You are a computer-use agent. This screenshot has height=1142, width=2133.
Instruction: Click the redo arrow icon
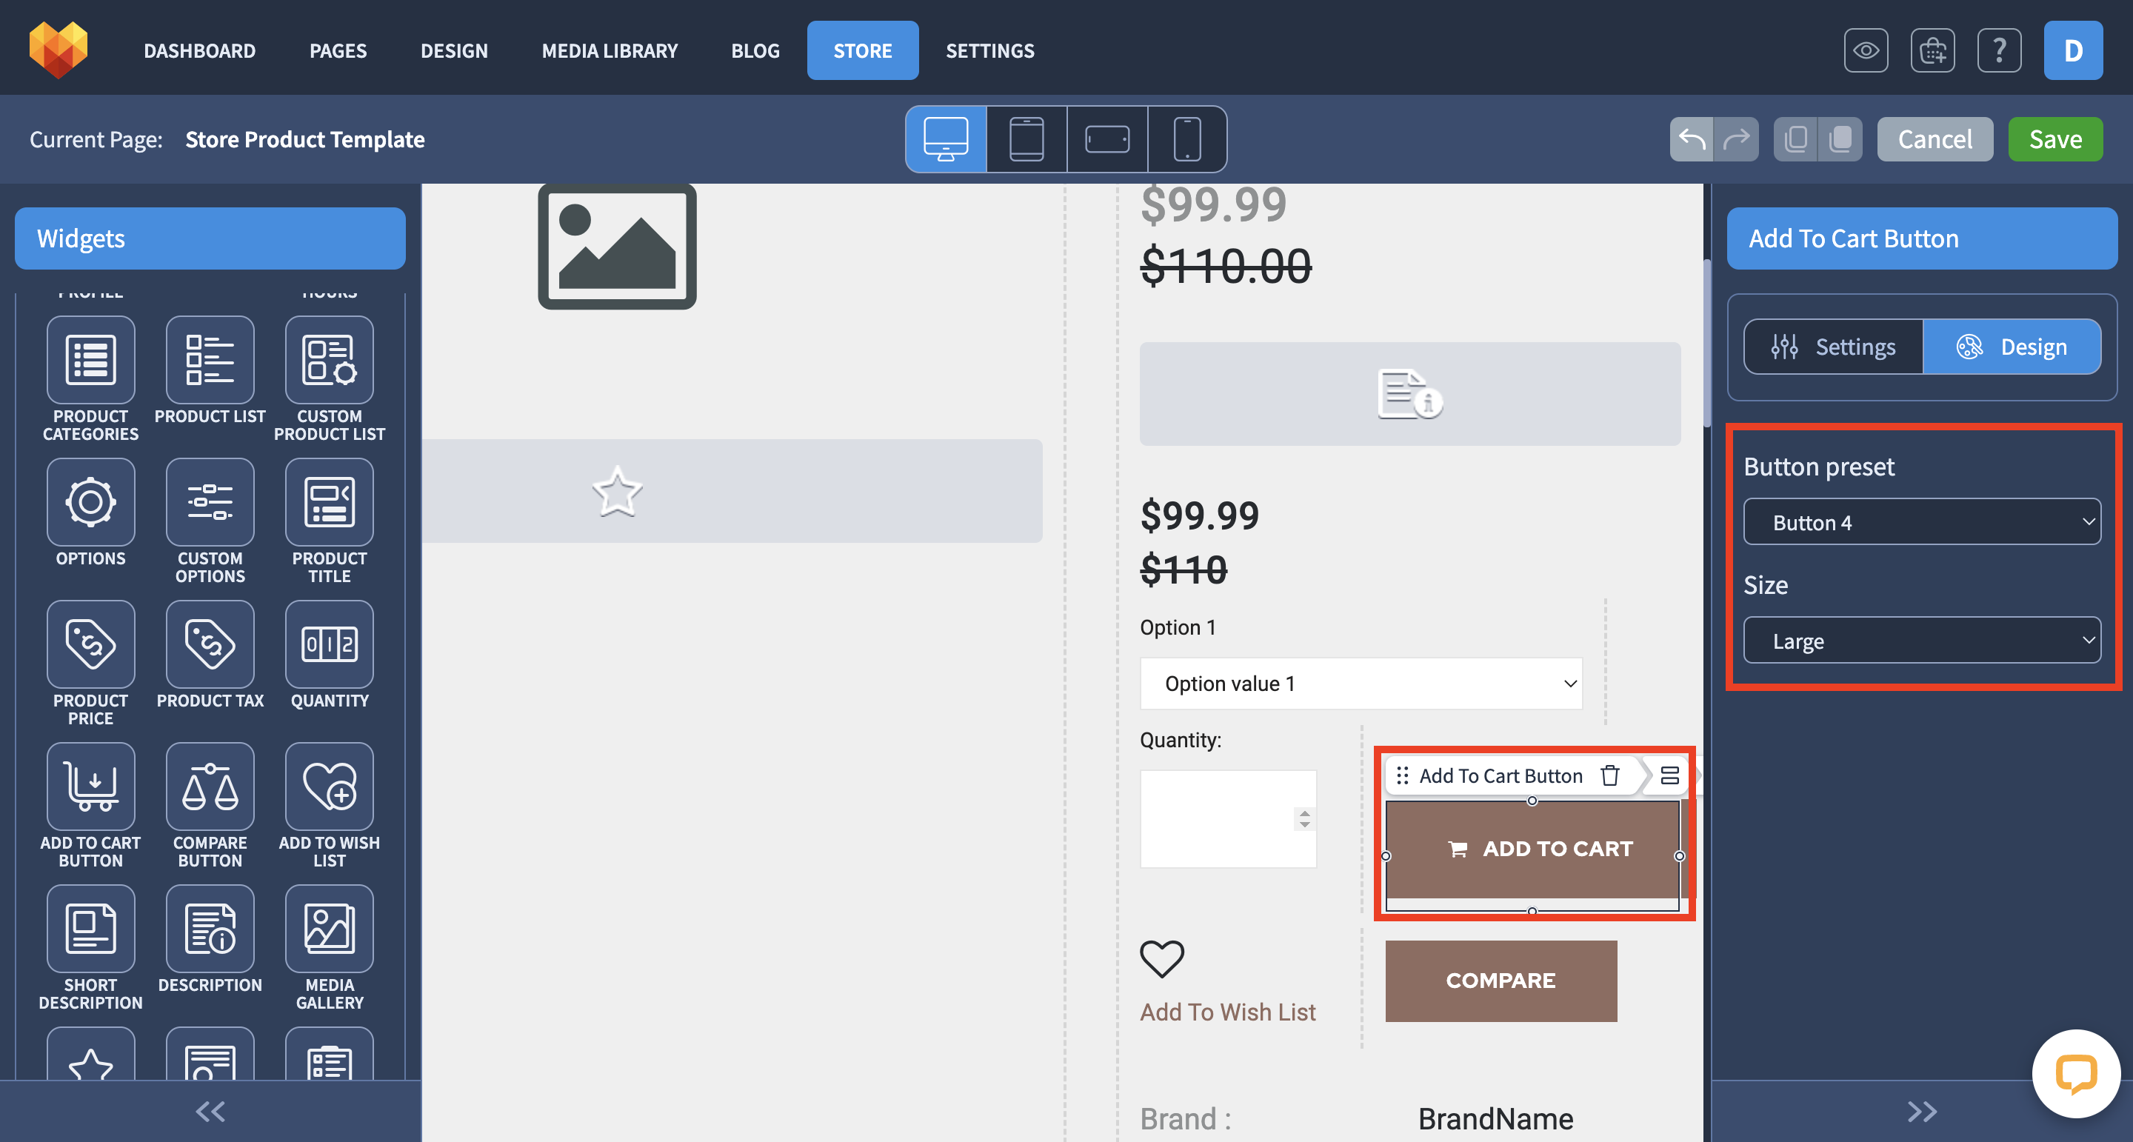click(1736, 139)
